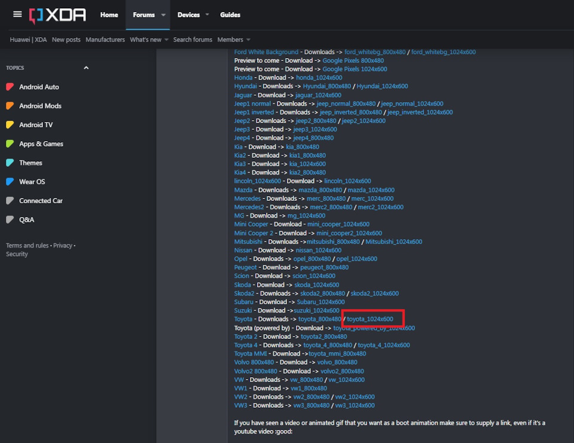574x443 pixels.
Task: Click the teal Themes tag icon
Action: [10, 163]
